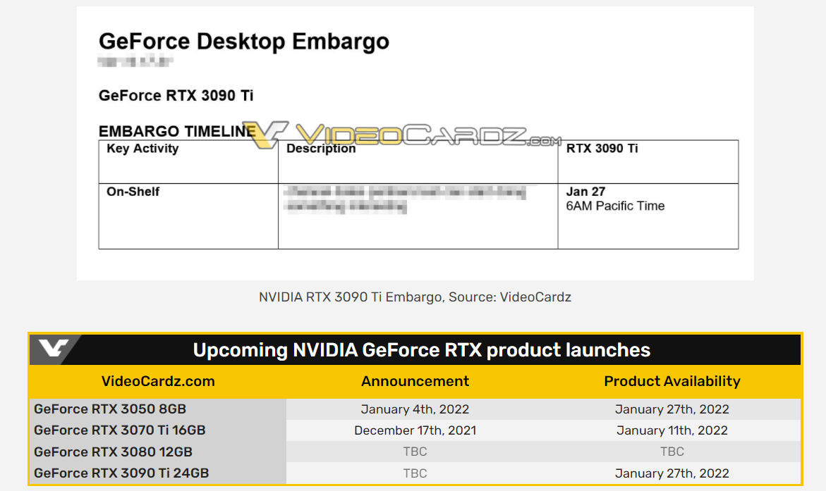Click the image caption 'NVIDIA RTX 3090 Ti Embargo, Source: VideoCardz'
826x491 pixels.
415,297
